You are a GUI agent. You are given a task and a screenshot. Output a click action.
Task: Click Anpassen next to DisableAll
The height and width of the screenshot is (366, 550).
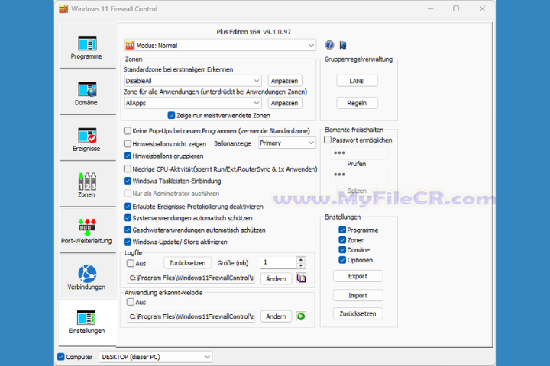click(x=285, y=81)
